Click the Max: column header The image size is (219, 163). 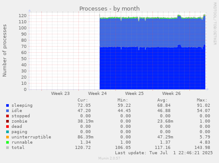[x=202, y=100]
